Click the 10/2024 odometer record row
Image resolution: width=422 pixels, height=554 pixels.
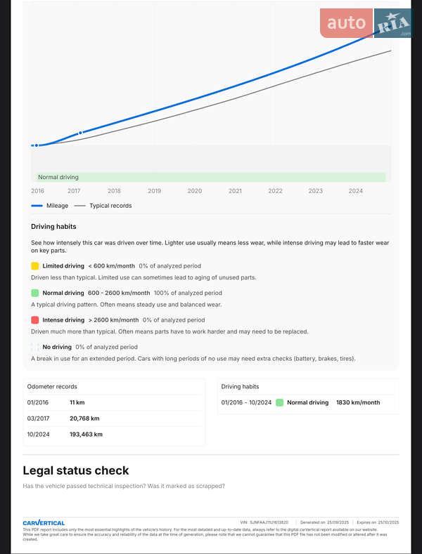[115, 435]
